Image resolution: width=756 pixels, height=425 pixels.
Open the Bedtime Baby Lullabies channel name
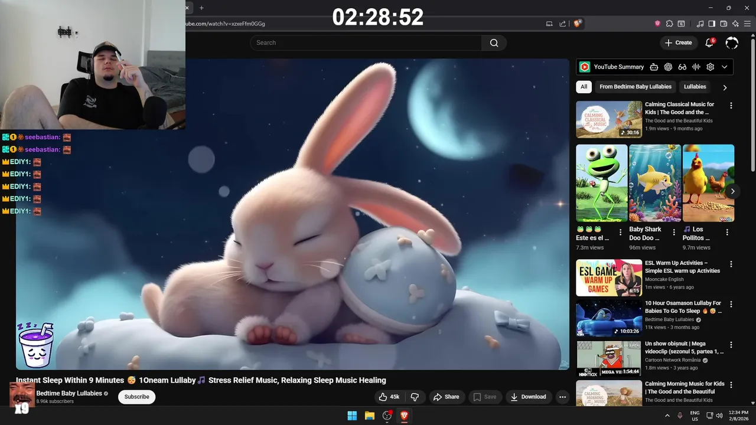click(69, 393)
